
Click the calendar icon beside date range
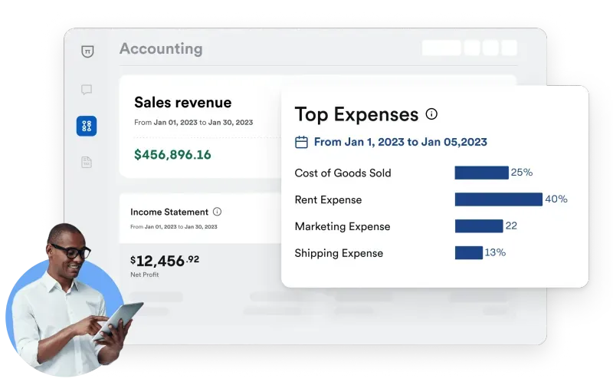tap(302, 142)
